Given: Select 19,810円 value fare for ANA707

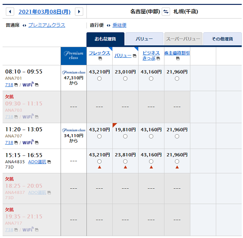Looking at the screenshot, I should (125, 137).
